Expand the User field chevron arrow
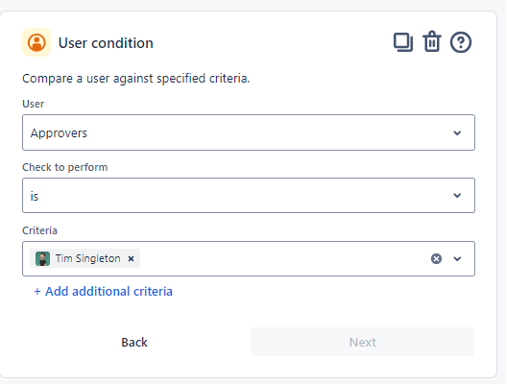This screenshot has width=506, height=384. click(457, 132)
